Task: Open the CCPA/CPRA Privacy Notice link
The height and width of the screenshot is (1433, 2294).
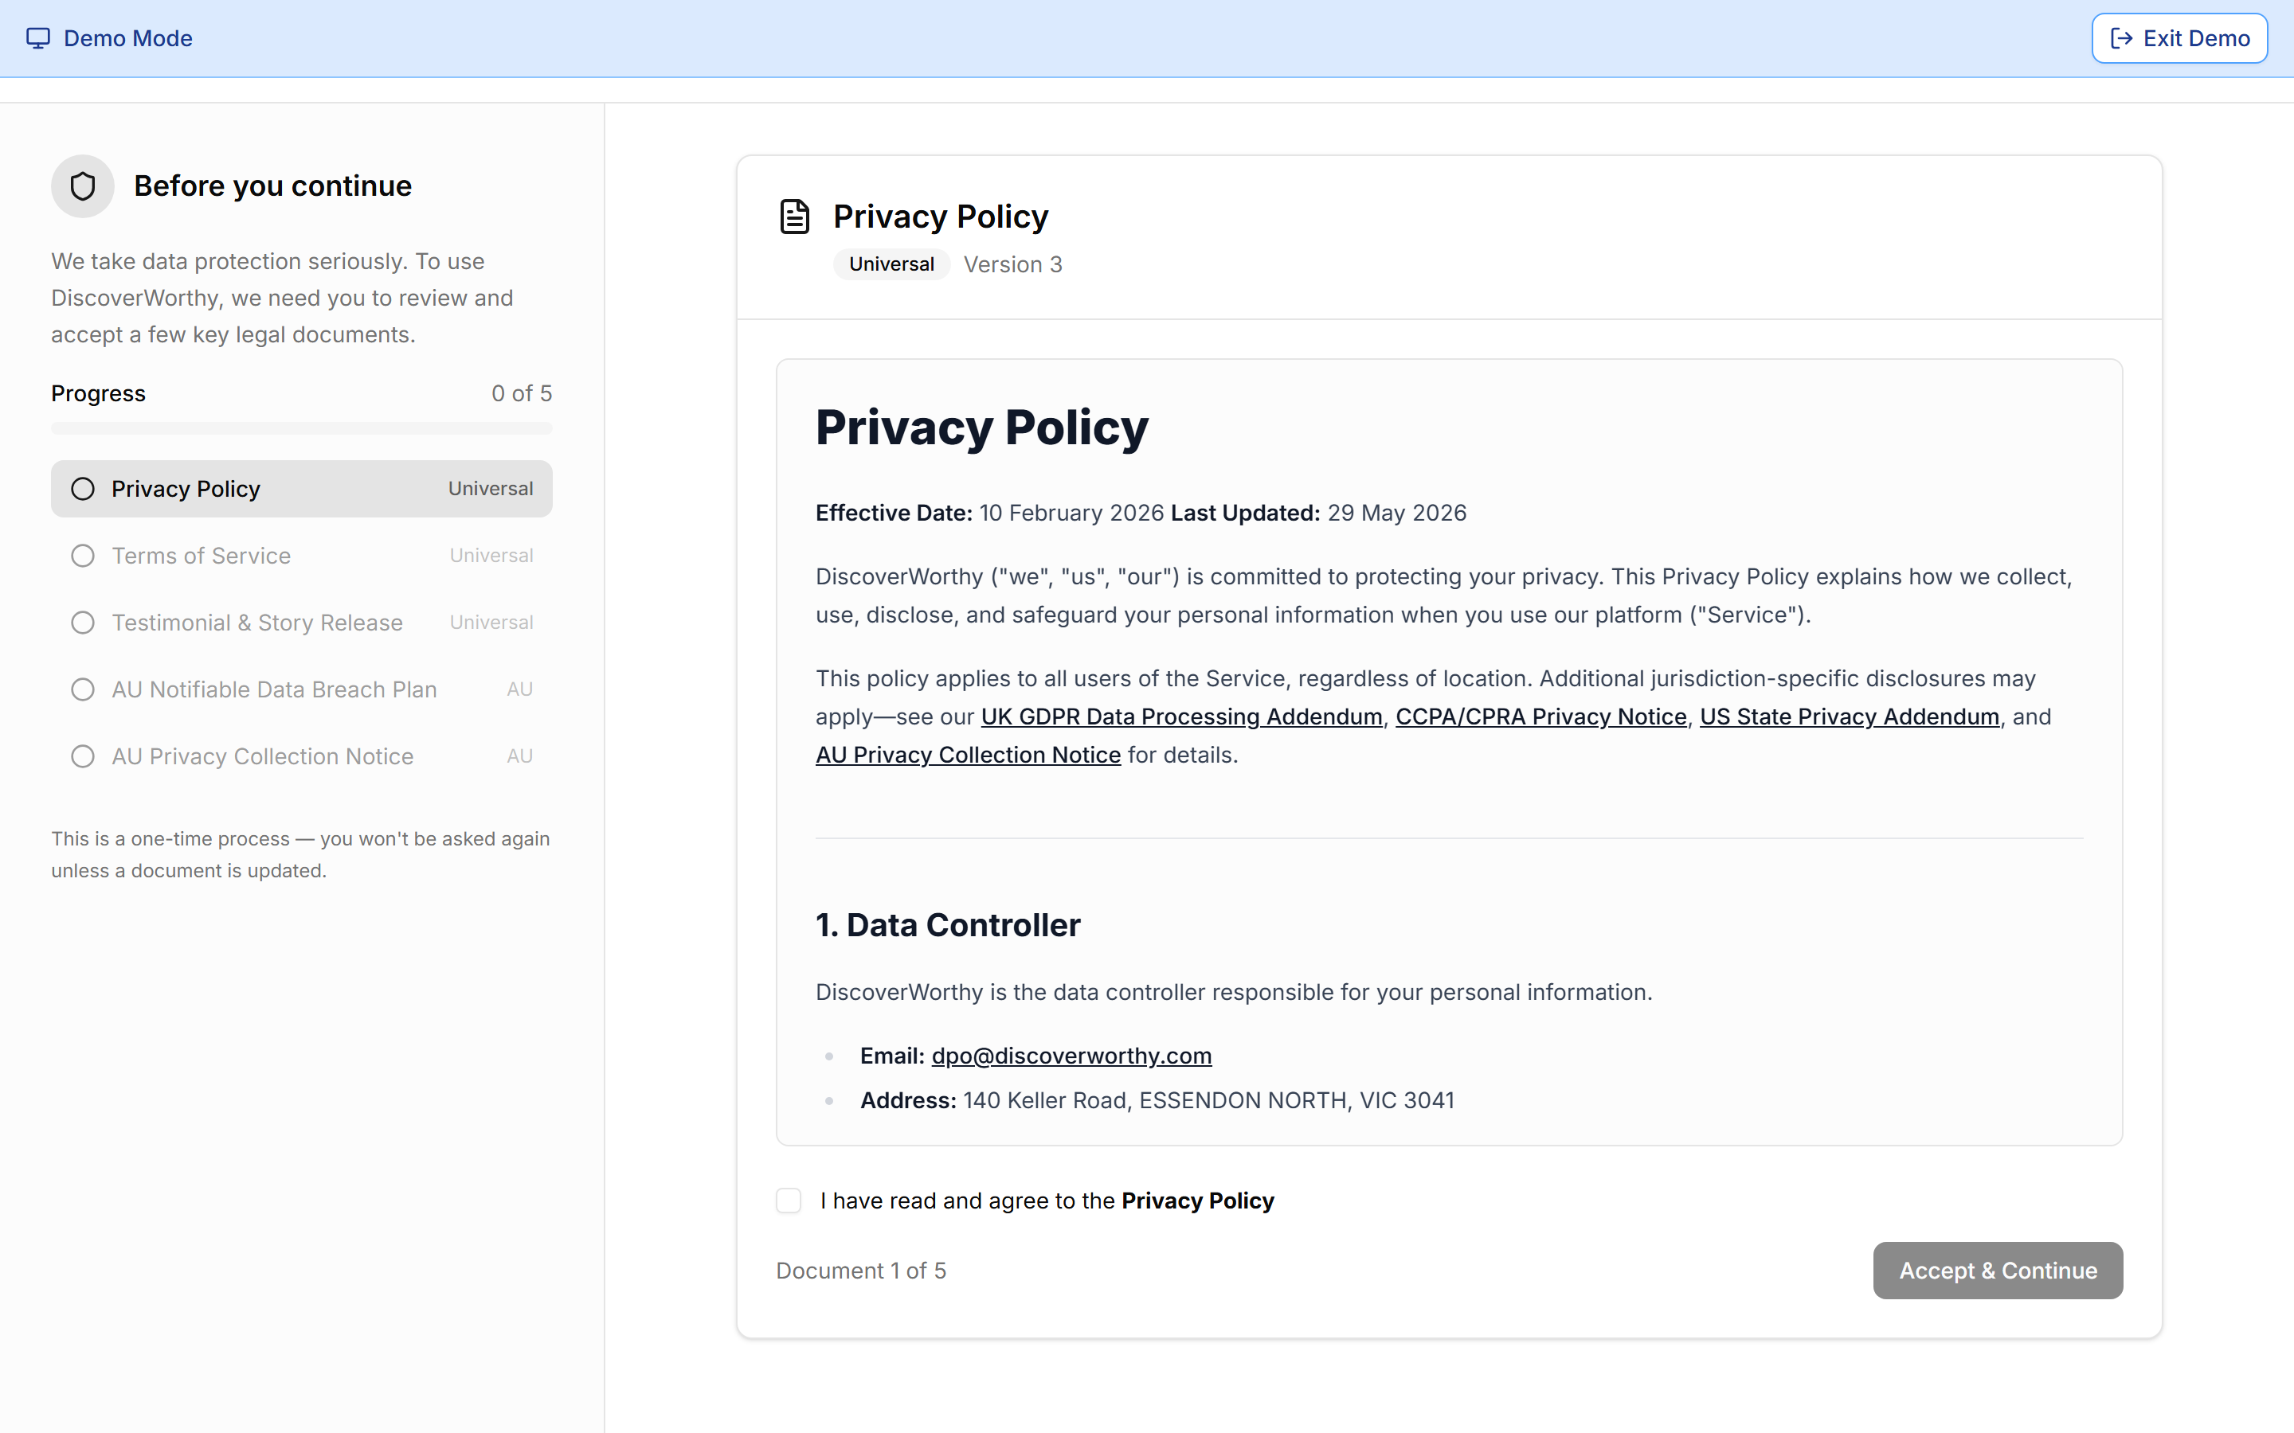Action: click(1540, 716)
